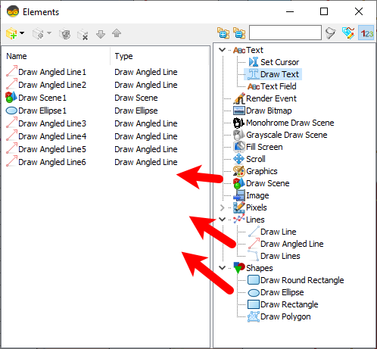Expand the Pixels tree category
377x349 pixels.
222,207
